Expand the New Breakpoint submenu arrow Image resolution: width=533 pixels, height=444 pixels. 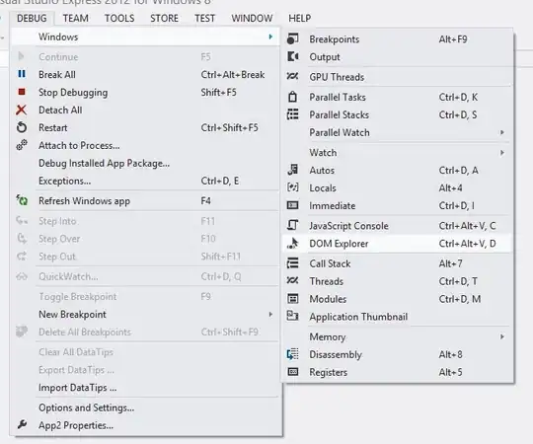270,314
